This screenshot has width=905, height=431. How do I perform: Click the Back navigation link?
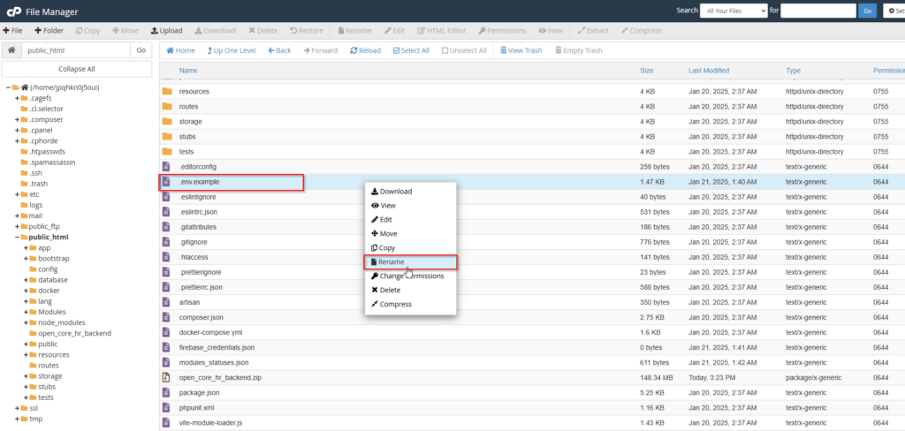click(x=279, y=50)
